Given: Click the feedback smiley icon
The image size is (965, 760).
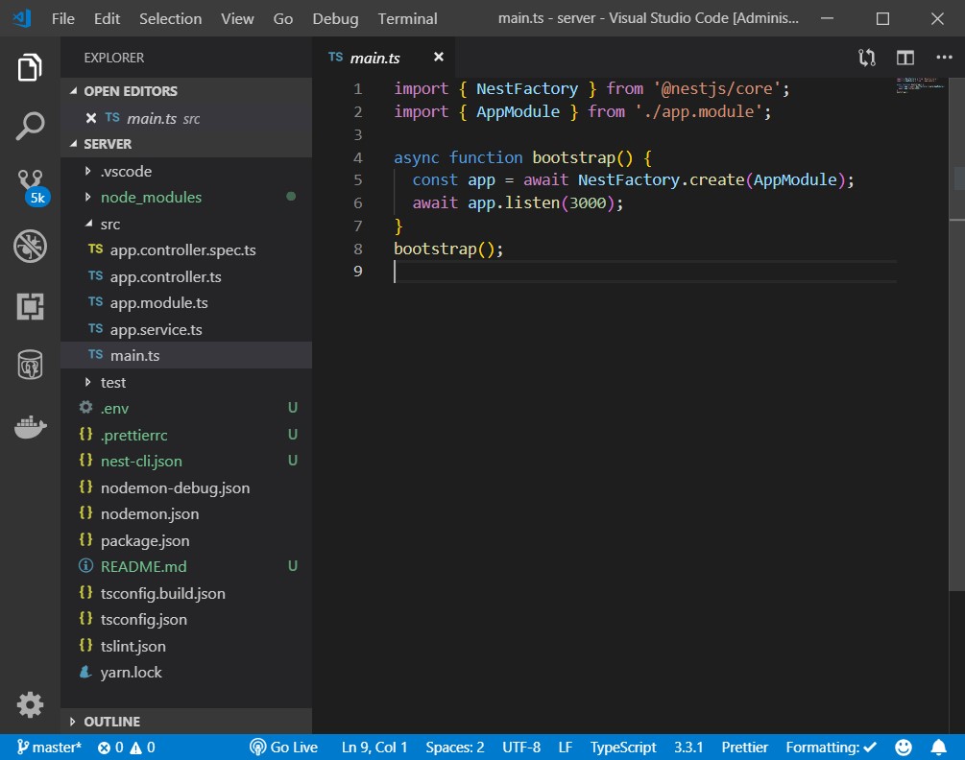Looking at the screenshot, I should (x=903, y=748).
